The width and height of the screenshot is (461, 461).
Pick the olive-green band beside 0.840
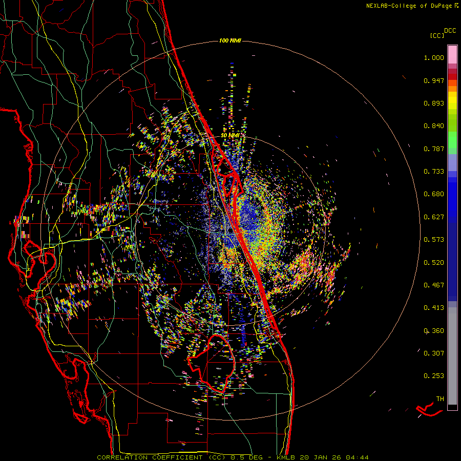(x=452, y=123)
